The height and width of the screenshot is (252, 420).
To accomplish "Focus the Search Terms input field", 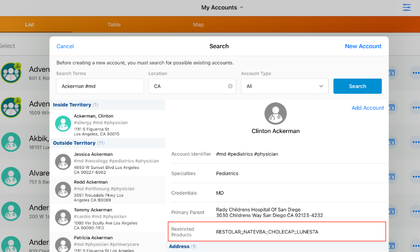I will click(x=100, y=86).
